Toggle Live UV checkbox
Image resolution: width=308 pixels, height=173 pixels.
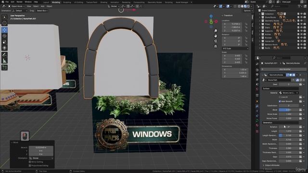[280, 97]
